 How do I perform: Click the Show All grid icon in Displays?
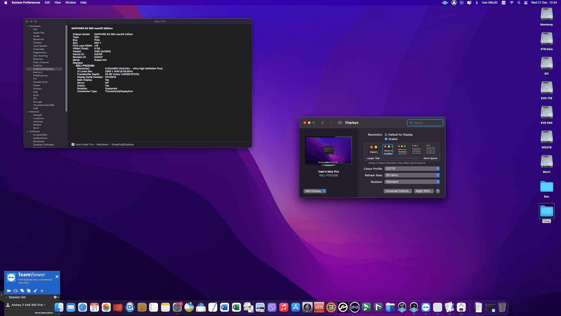[340, 123]
